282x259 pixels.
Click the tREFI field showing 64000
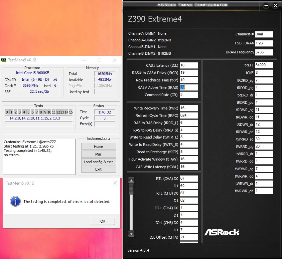[264, 65]
